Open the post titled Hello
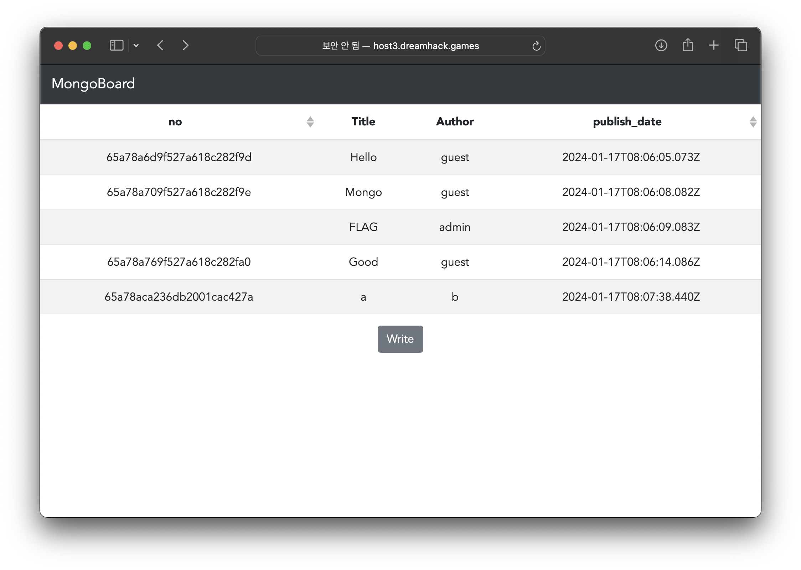The width and height of the screenshot is (801, 570). 363,157
